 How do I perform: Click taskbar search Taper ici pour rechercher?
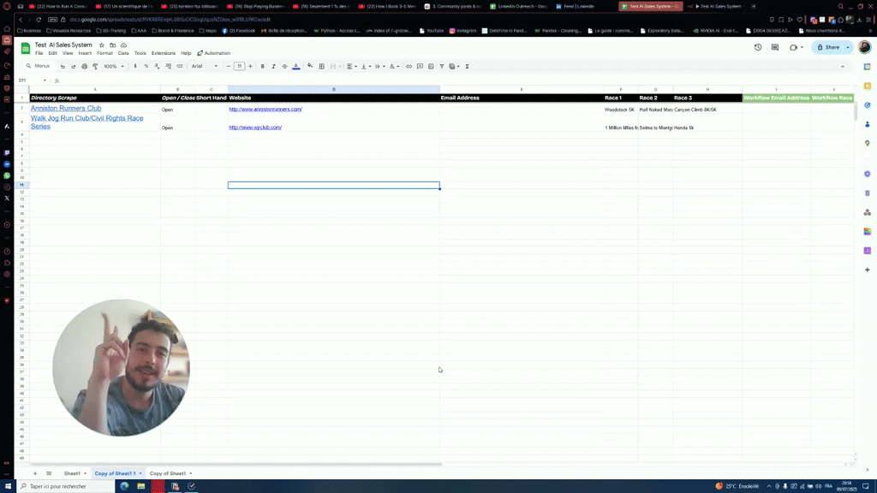coord(65,486)
